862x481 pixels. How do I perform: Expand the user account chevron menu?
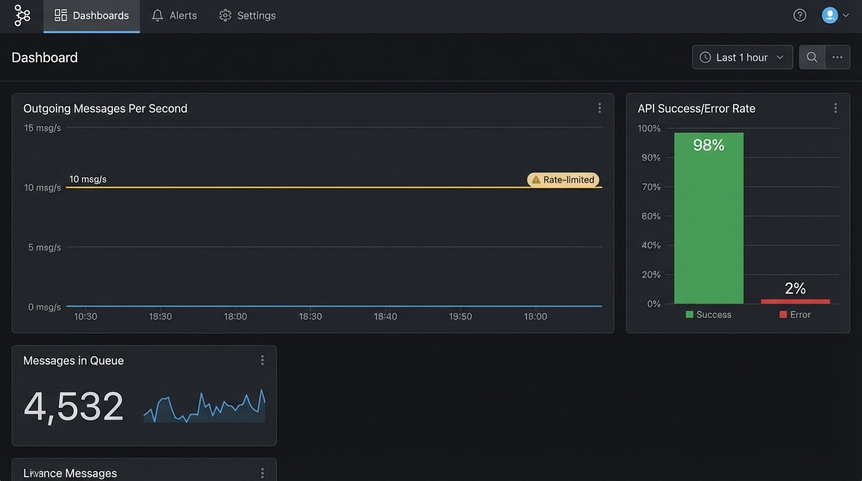tap(846, 16)
